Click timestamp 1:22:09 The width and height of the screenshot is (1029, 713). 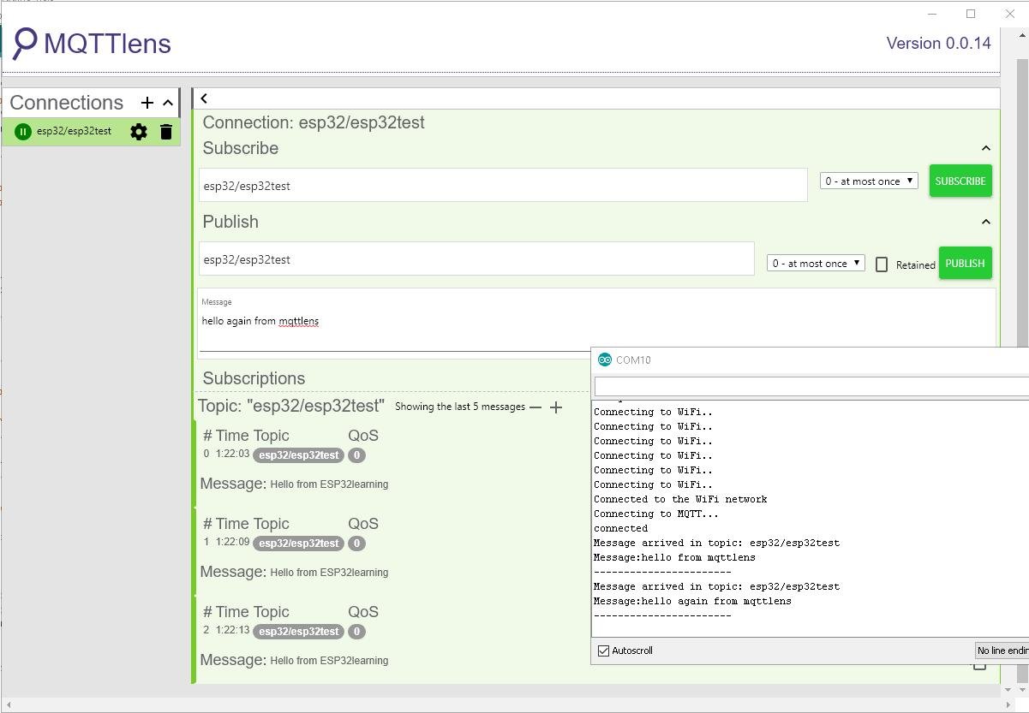pyautogui.click(x=232, y=542)
